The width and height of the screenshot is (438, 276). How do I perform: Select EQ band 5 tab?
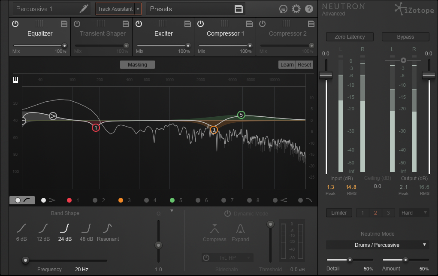(x=176, y=200)
